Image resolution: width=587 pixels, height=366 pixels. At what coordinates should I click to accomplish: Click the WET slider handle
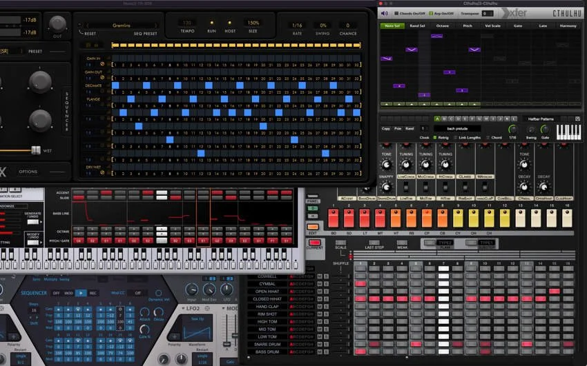[36, 150]
